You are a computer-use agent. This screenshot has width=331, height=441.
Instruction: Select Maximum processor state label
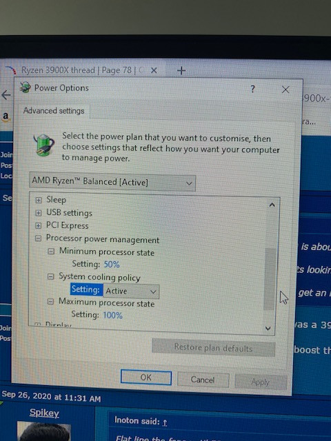[x=106, y=302]
